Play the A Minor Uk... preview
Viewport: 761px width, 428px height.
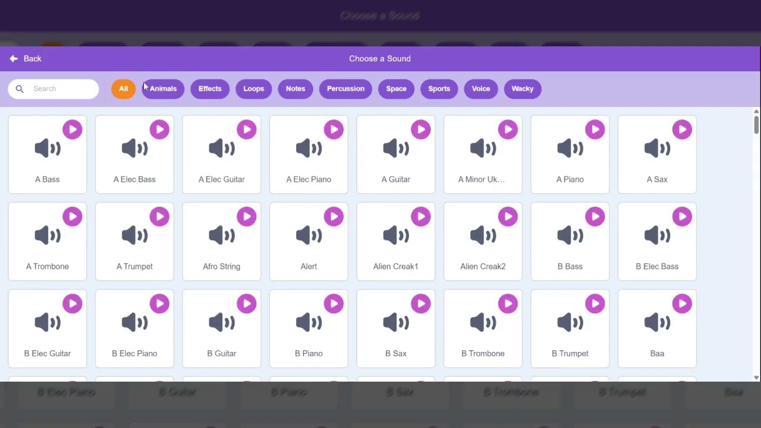[x=508, y=130]
